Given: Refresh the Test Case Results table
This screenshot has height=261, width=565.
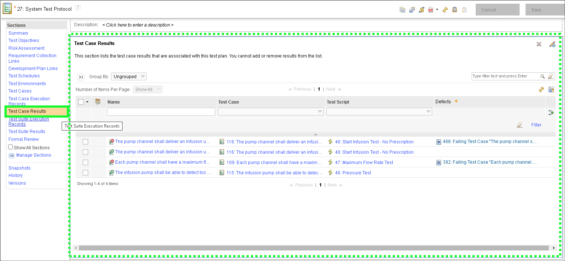Looking at the screenshot, I should pos(541,90).
